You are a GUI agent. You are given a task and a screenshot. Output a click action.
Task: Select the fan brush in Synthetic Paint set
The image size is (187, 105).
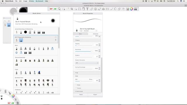pyautogui.click(x=48, y=81)
